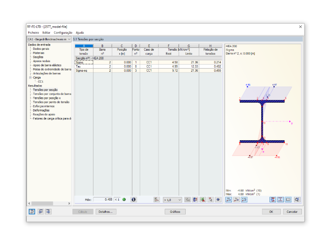The height and width of the screenshot is (249, 332).
Task: Click the Gráficos button
Action: (x=175, y=211)
